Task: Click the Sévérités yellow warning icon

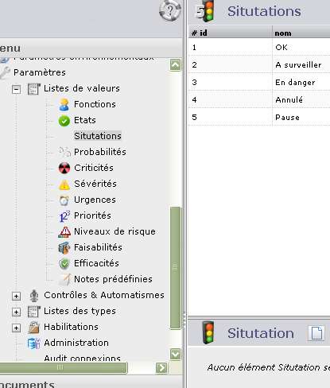Action: 64,184
